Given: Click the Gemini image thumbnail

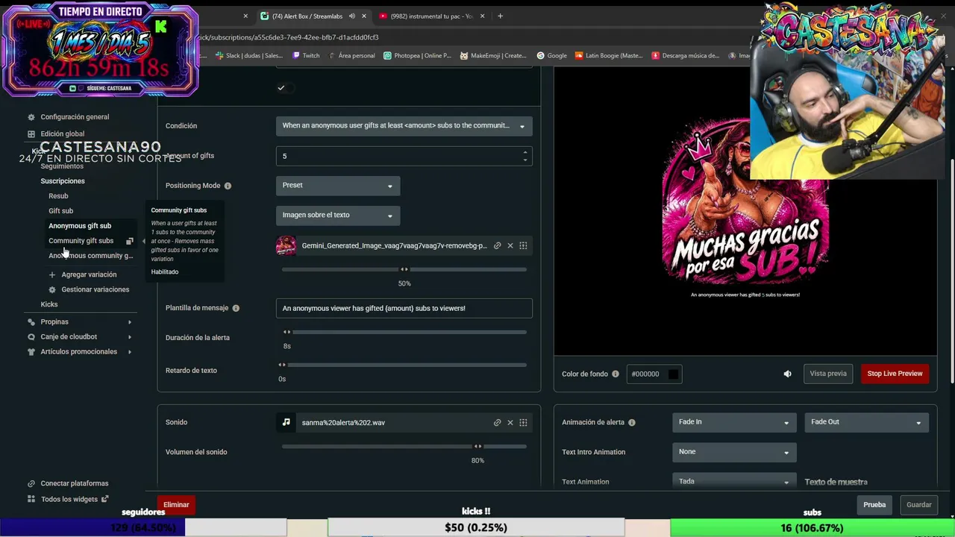Looking at the screenshot, I should point(286,245).
